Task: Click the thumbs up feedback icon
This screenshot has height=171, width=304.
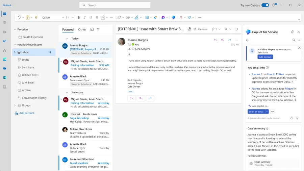Action: 291,118
